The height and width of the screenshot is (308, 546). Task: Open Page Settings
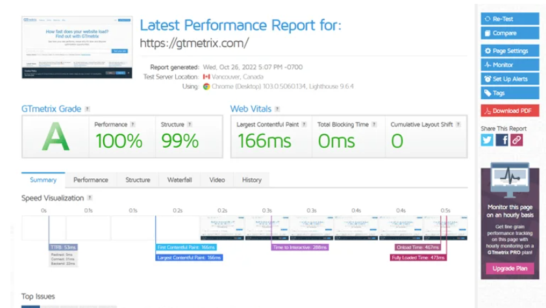(510, 51)
